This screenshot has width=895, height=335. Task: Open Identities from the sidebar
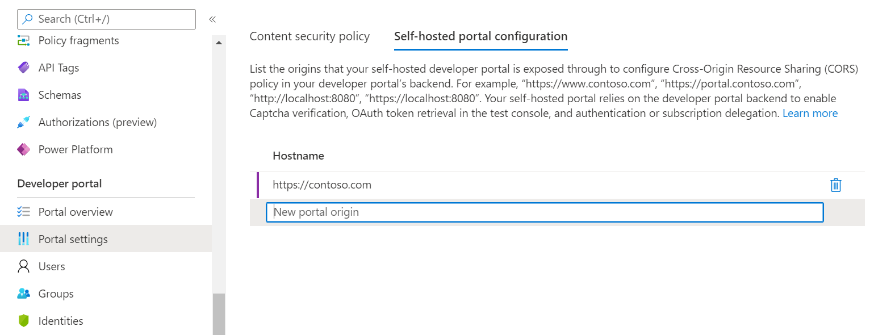pos(60,321)
